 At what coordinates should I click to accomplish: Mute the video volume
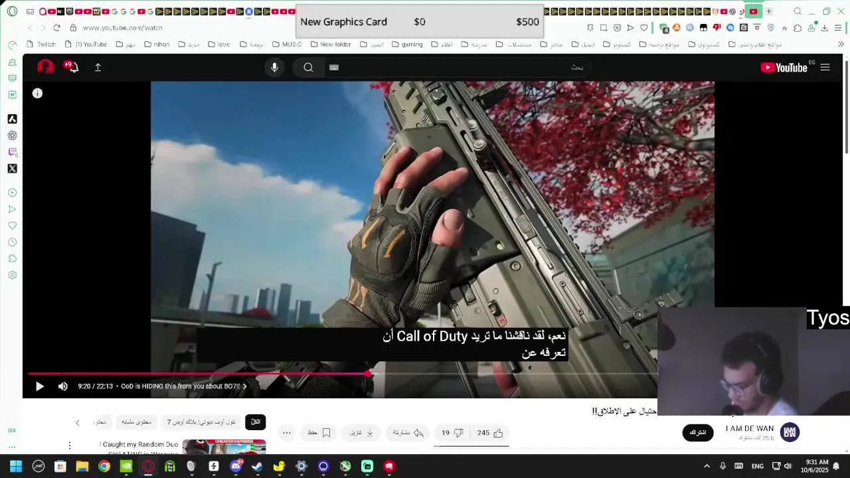click(x=62, y=386)
